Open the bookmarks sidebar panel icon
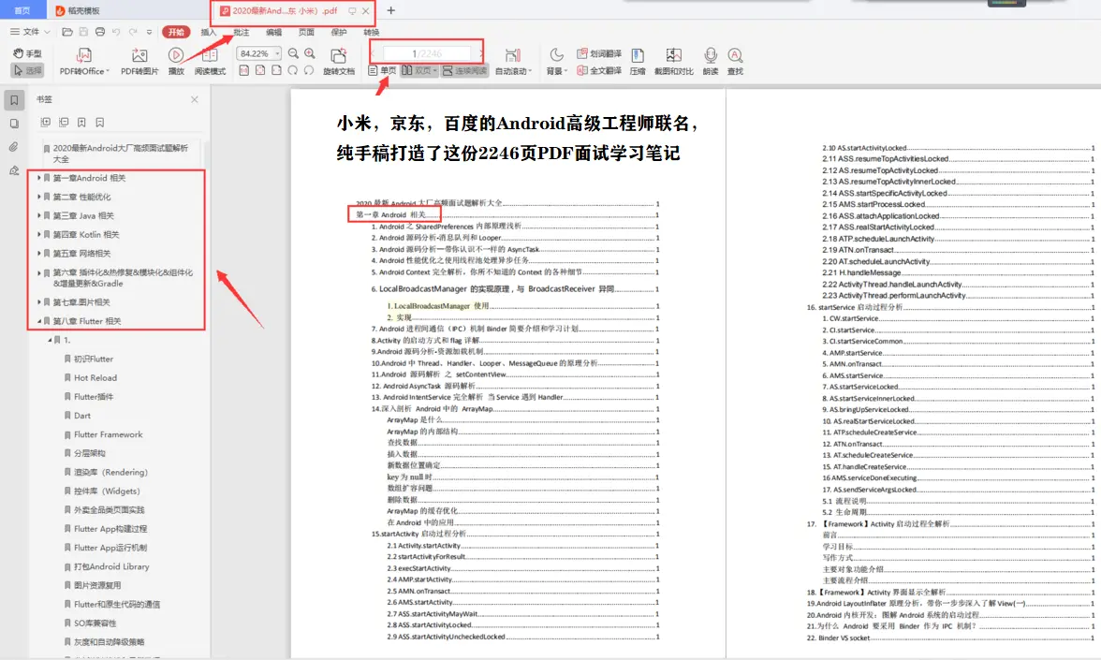 coord(14,99)
